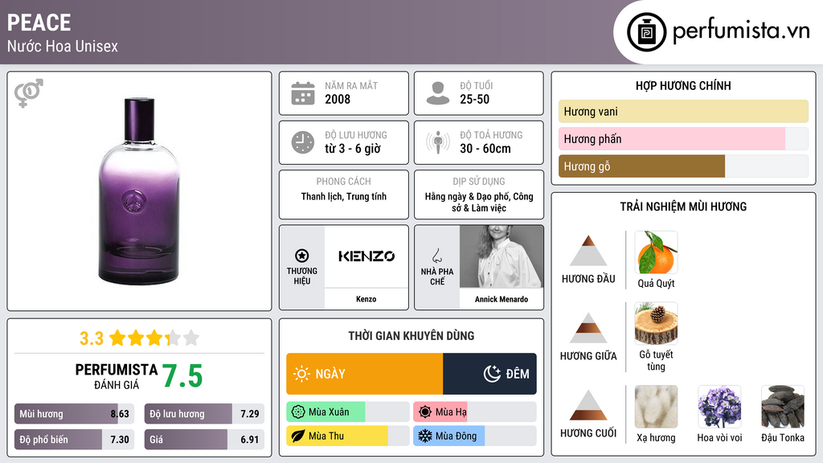Click the orange Ngày time-of-day segment
823x463 pixels.
point(365,374)
